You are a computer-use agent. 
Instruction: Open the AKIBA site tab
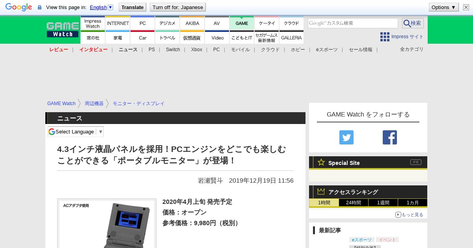[192, 23]
